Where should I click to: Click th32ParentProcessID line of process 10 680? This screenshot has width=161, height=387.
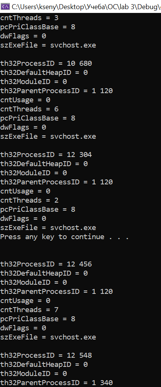click(56, 91)
